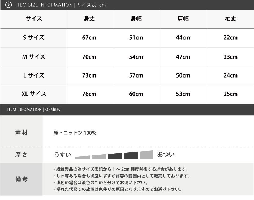Click the 身丈 column header

coord(89,19)
